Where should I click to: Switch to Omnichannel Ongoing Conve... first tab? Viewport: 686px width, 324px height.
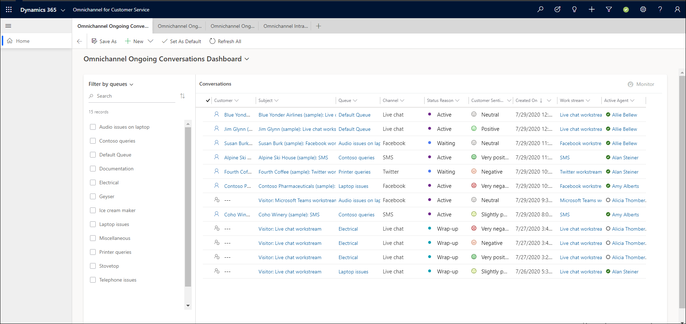112,26
